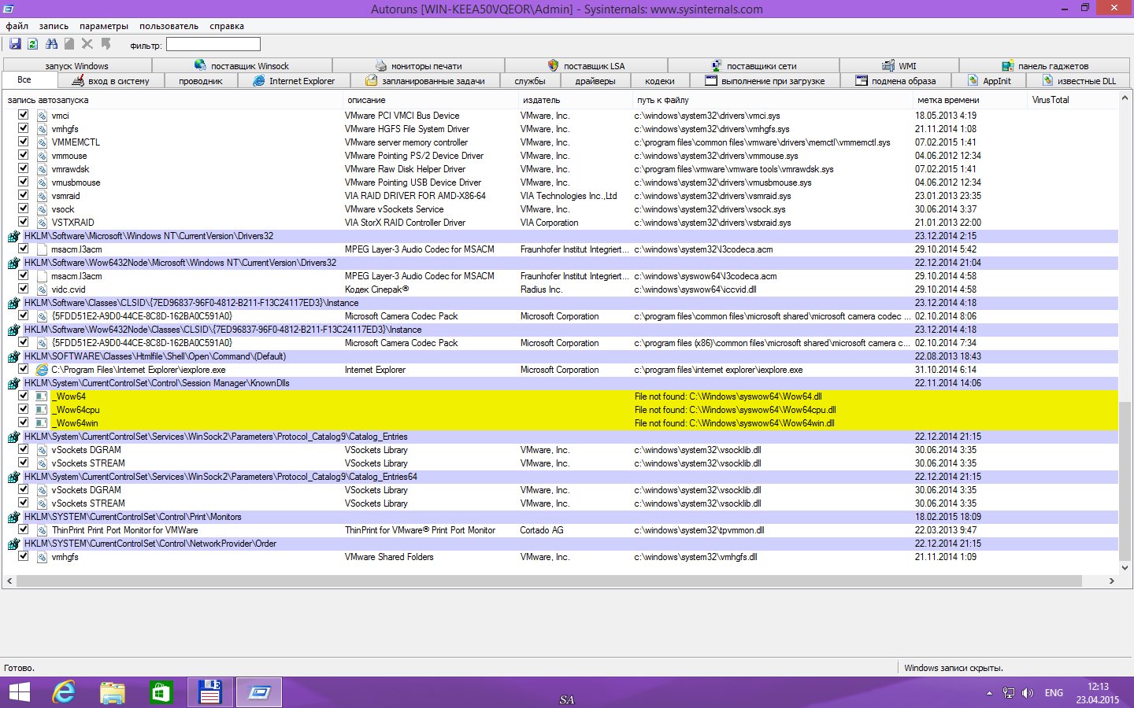Click the Save toolbar icon
The width and height of the screenshot is (1134, 708).
click(15, 44)
